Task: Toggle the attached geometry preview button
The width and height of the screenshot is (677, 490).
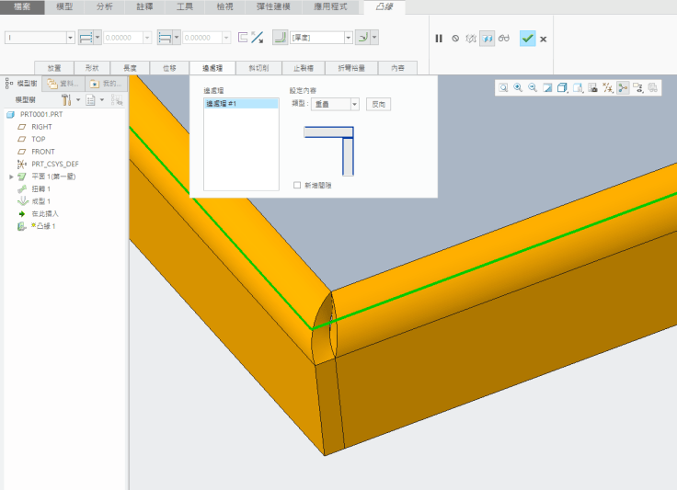Action: [488, 39]
